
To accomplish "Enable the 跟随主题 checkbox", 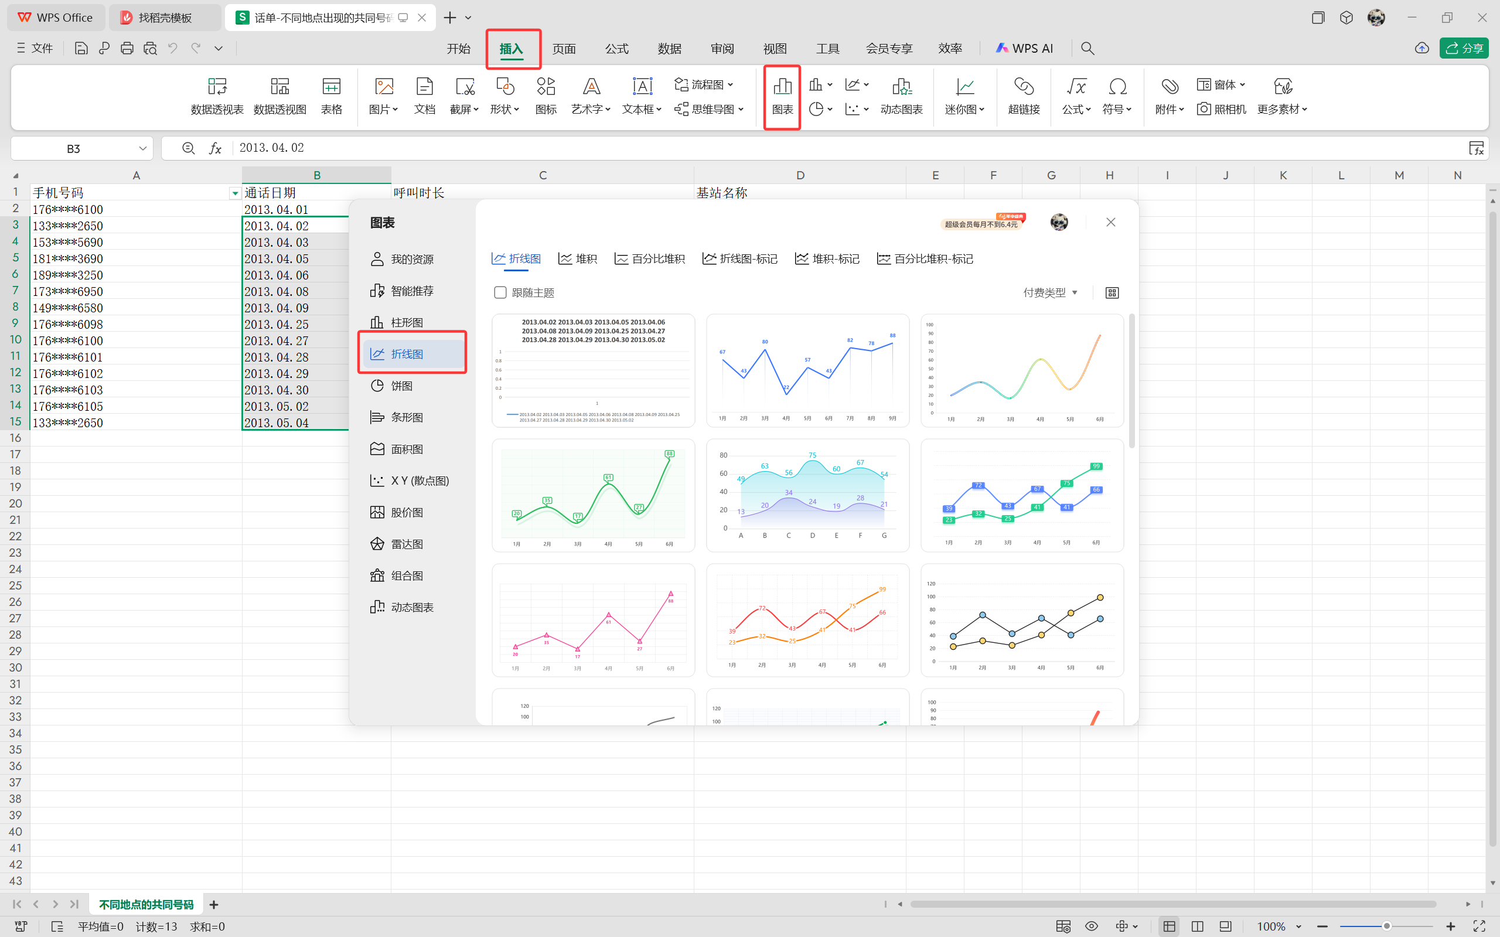I will (500, 292).
